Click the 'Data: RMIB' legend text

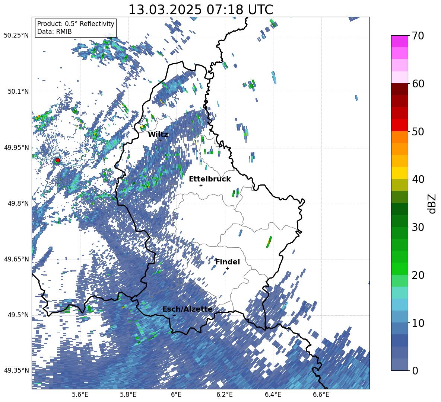click(x=54, y=32)
